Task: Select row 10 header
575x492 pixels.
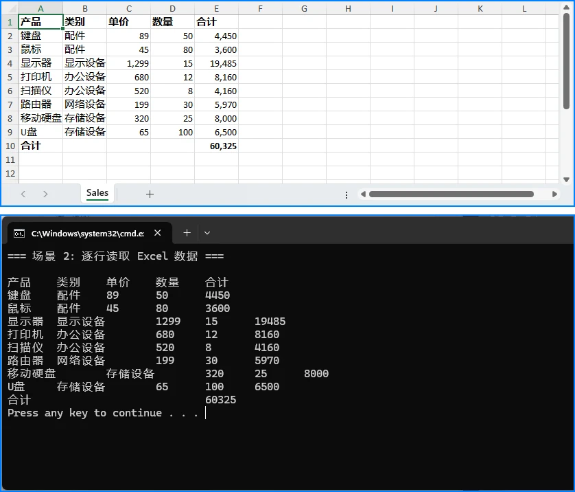Action: pyautogui.click(x=10, y=146)
